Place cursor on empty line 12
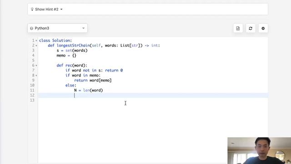 tap(153, 95)
